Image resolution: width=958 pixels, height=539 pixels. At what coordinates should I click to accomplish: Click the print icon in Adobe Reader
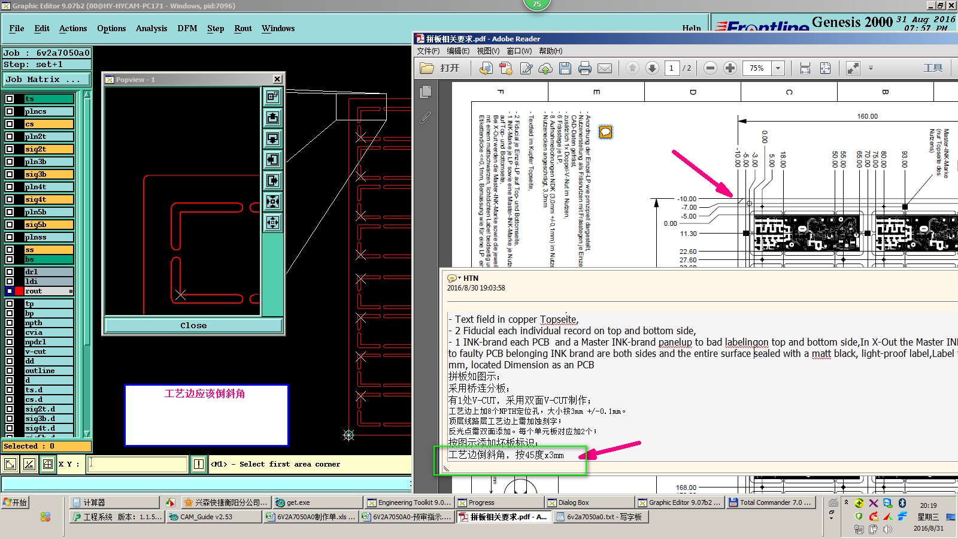click(x=585, y=68)
